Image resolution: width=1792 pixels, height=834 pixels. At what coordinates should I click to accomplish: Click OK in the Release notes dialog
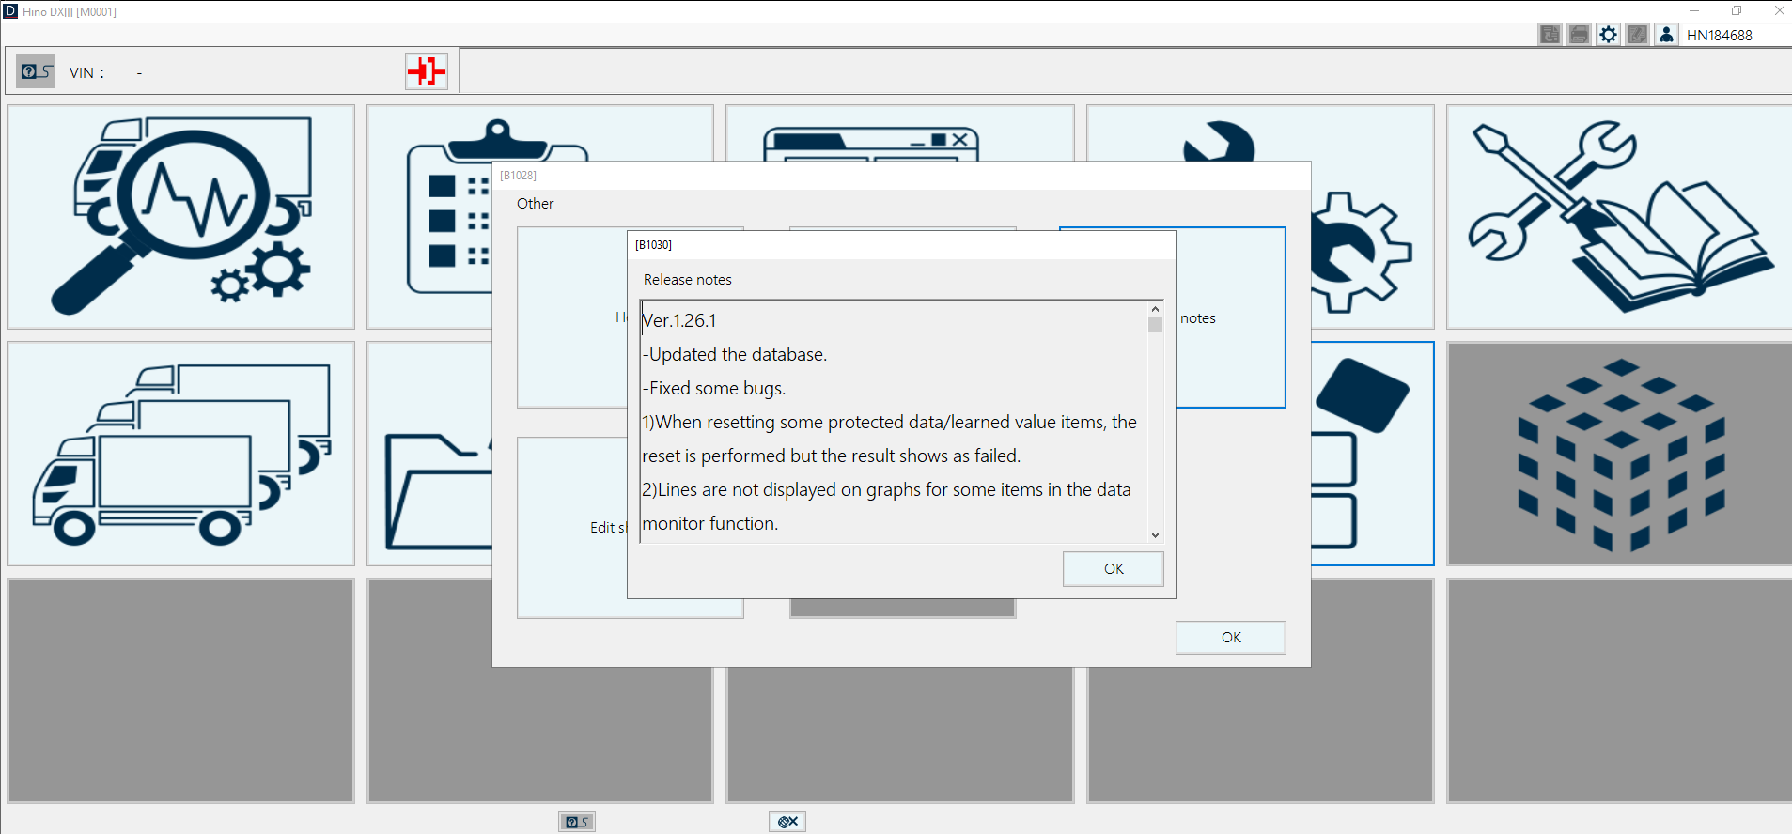point(1113,569)
